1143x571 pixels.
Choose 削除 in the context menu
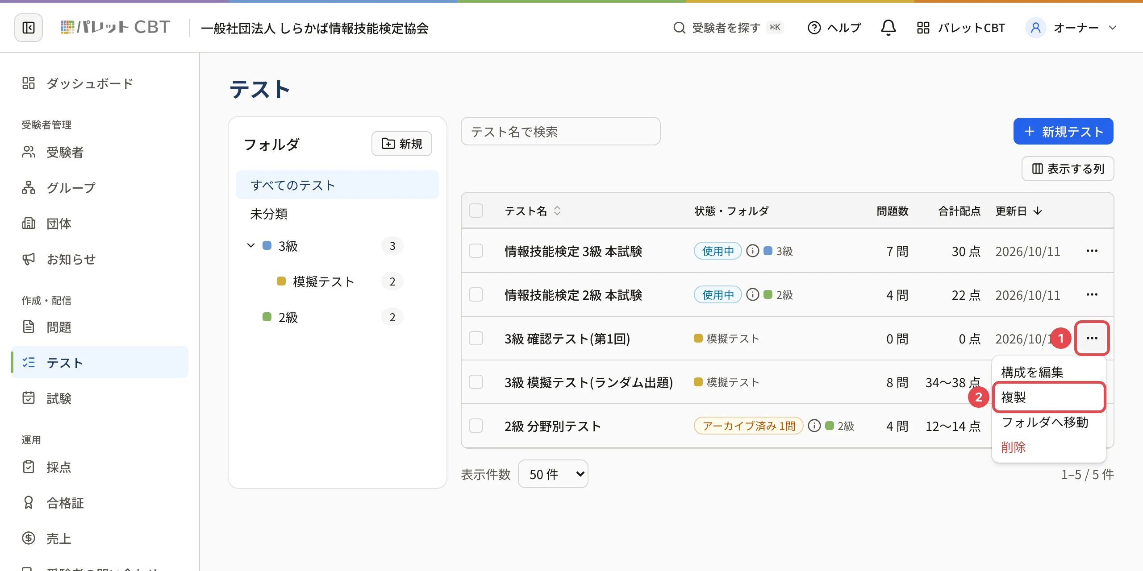tap(1049, 447)
